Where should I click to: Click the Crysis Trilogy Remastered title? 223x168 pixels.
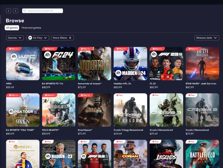(x=128, y=130)
